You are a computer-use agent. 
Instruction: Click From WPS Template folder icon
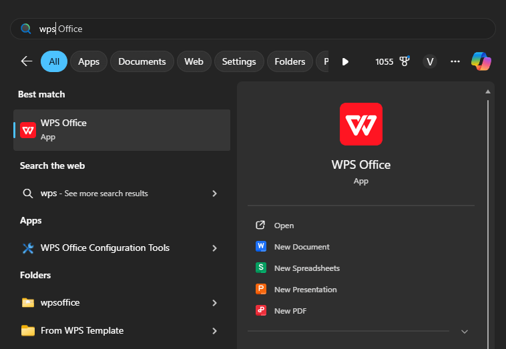click(28, 330)
